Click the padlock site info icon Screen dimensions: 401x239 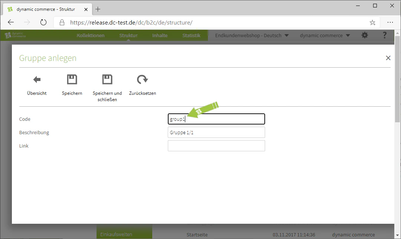(x=62, y=23)
